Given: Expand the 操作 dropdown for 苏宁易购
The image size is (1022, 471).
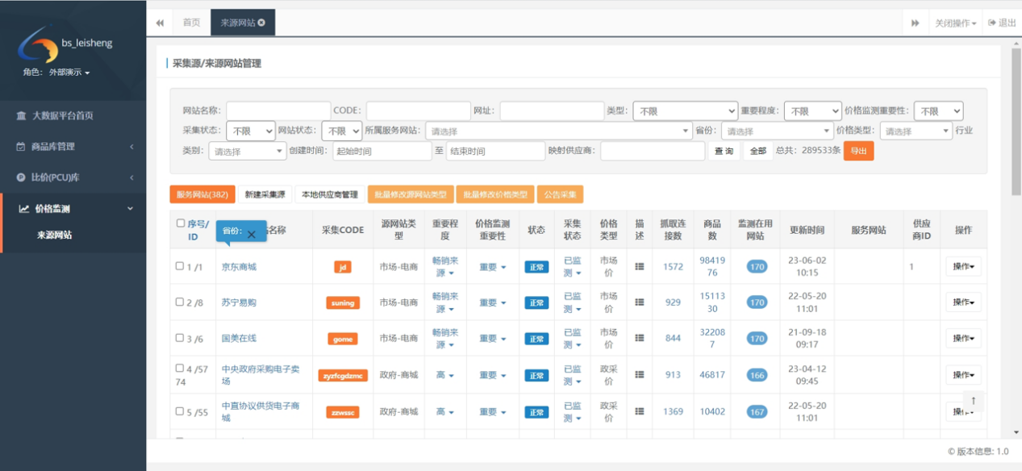Looking at the screenshot, I should point(963,302).
